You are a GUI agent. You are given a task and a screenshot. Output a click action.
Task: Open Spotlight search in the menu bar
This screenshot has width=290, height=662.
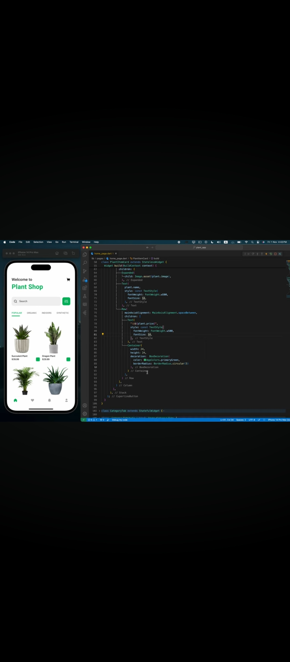click(252, 242)
